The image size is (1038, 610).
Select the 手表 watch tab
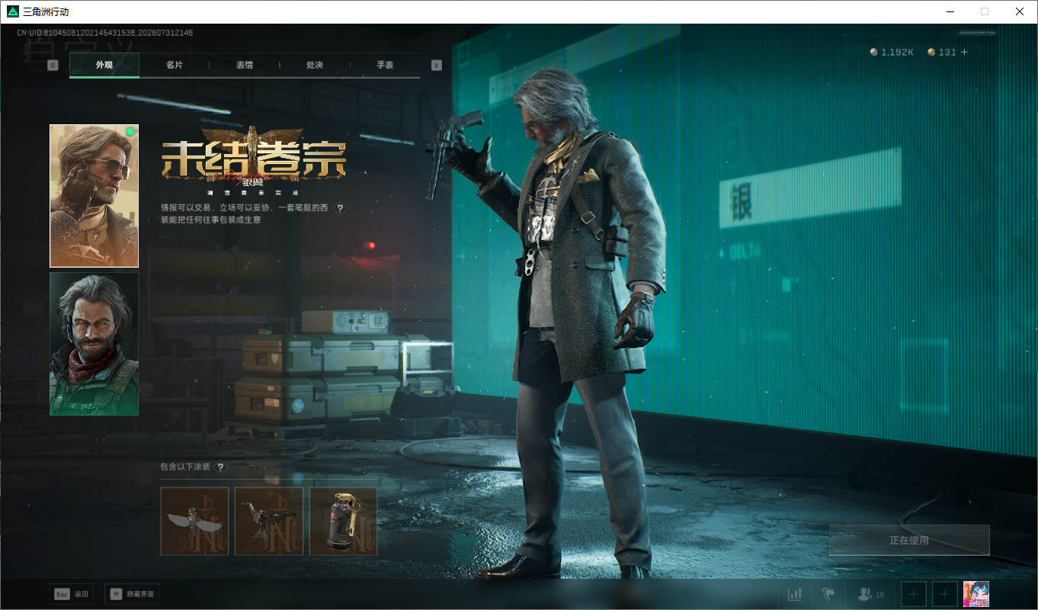385,65
